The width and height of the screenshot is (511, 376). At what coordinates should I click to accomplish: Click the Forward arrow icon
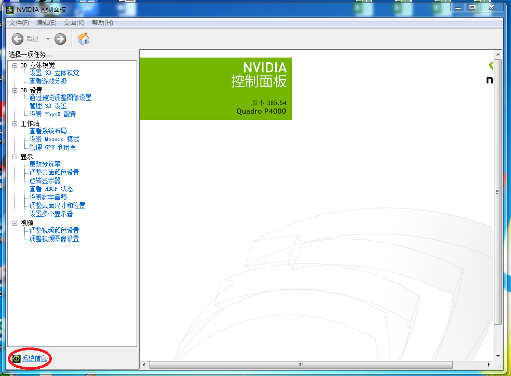[60, 39]
